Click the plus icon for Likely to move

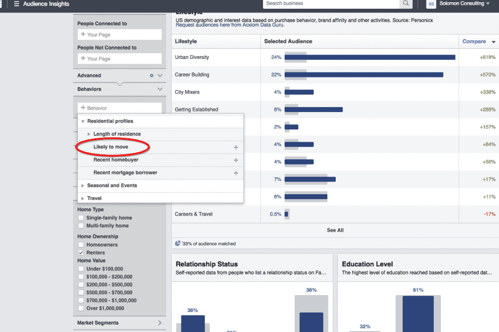(236, 147)
